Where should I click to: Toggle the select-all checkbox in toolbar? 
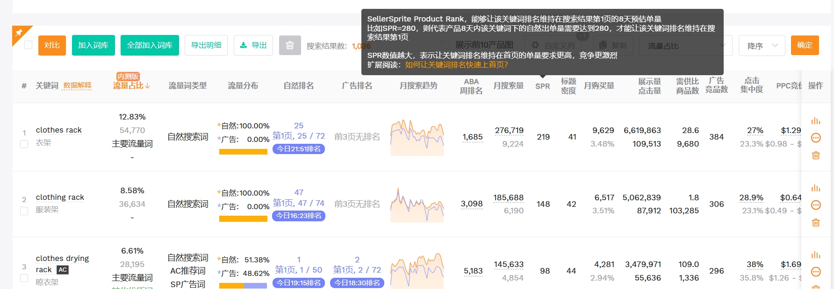pyautogui.click(x=28, y=45)
